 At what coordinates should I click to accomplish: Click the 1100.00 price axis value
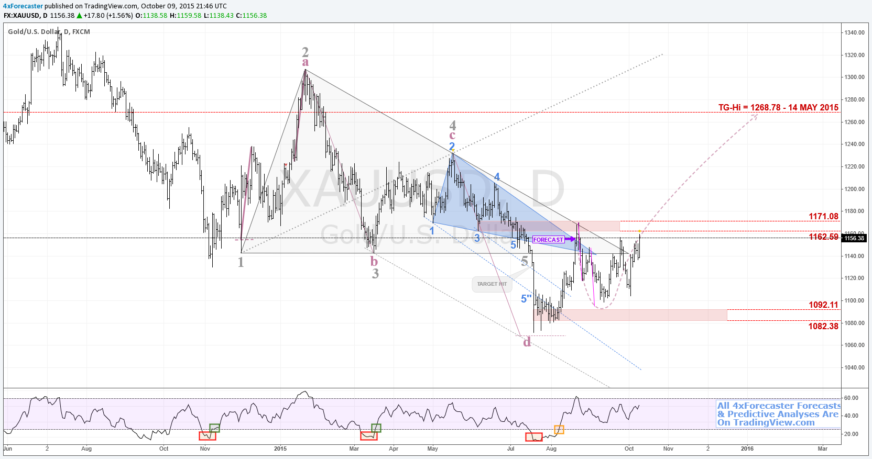(x=854, y=300)
